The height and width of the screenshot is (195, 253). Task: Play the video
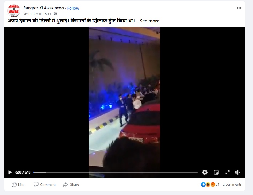click(x=10, y=173)
